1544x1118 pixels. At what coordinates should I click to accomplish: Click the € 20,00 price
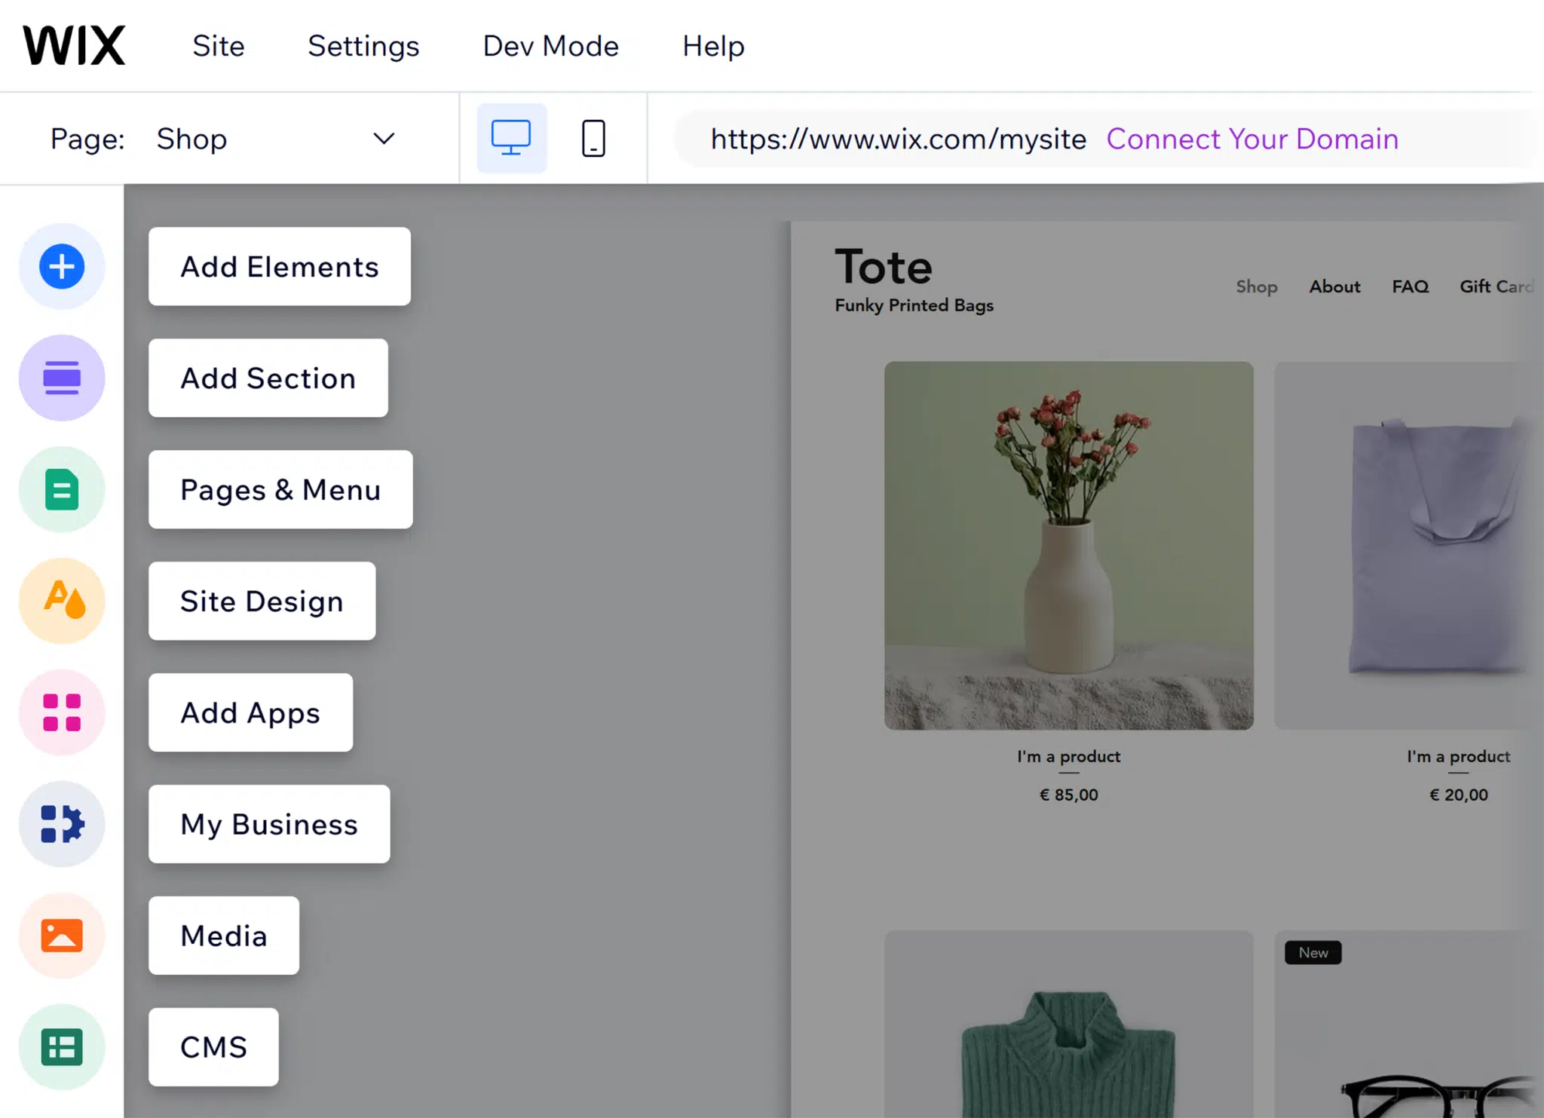[1459, 795]
